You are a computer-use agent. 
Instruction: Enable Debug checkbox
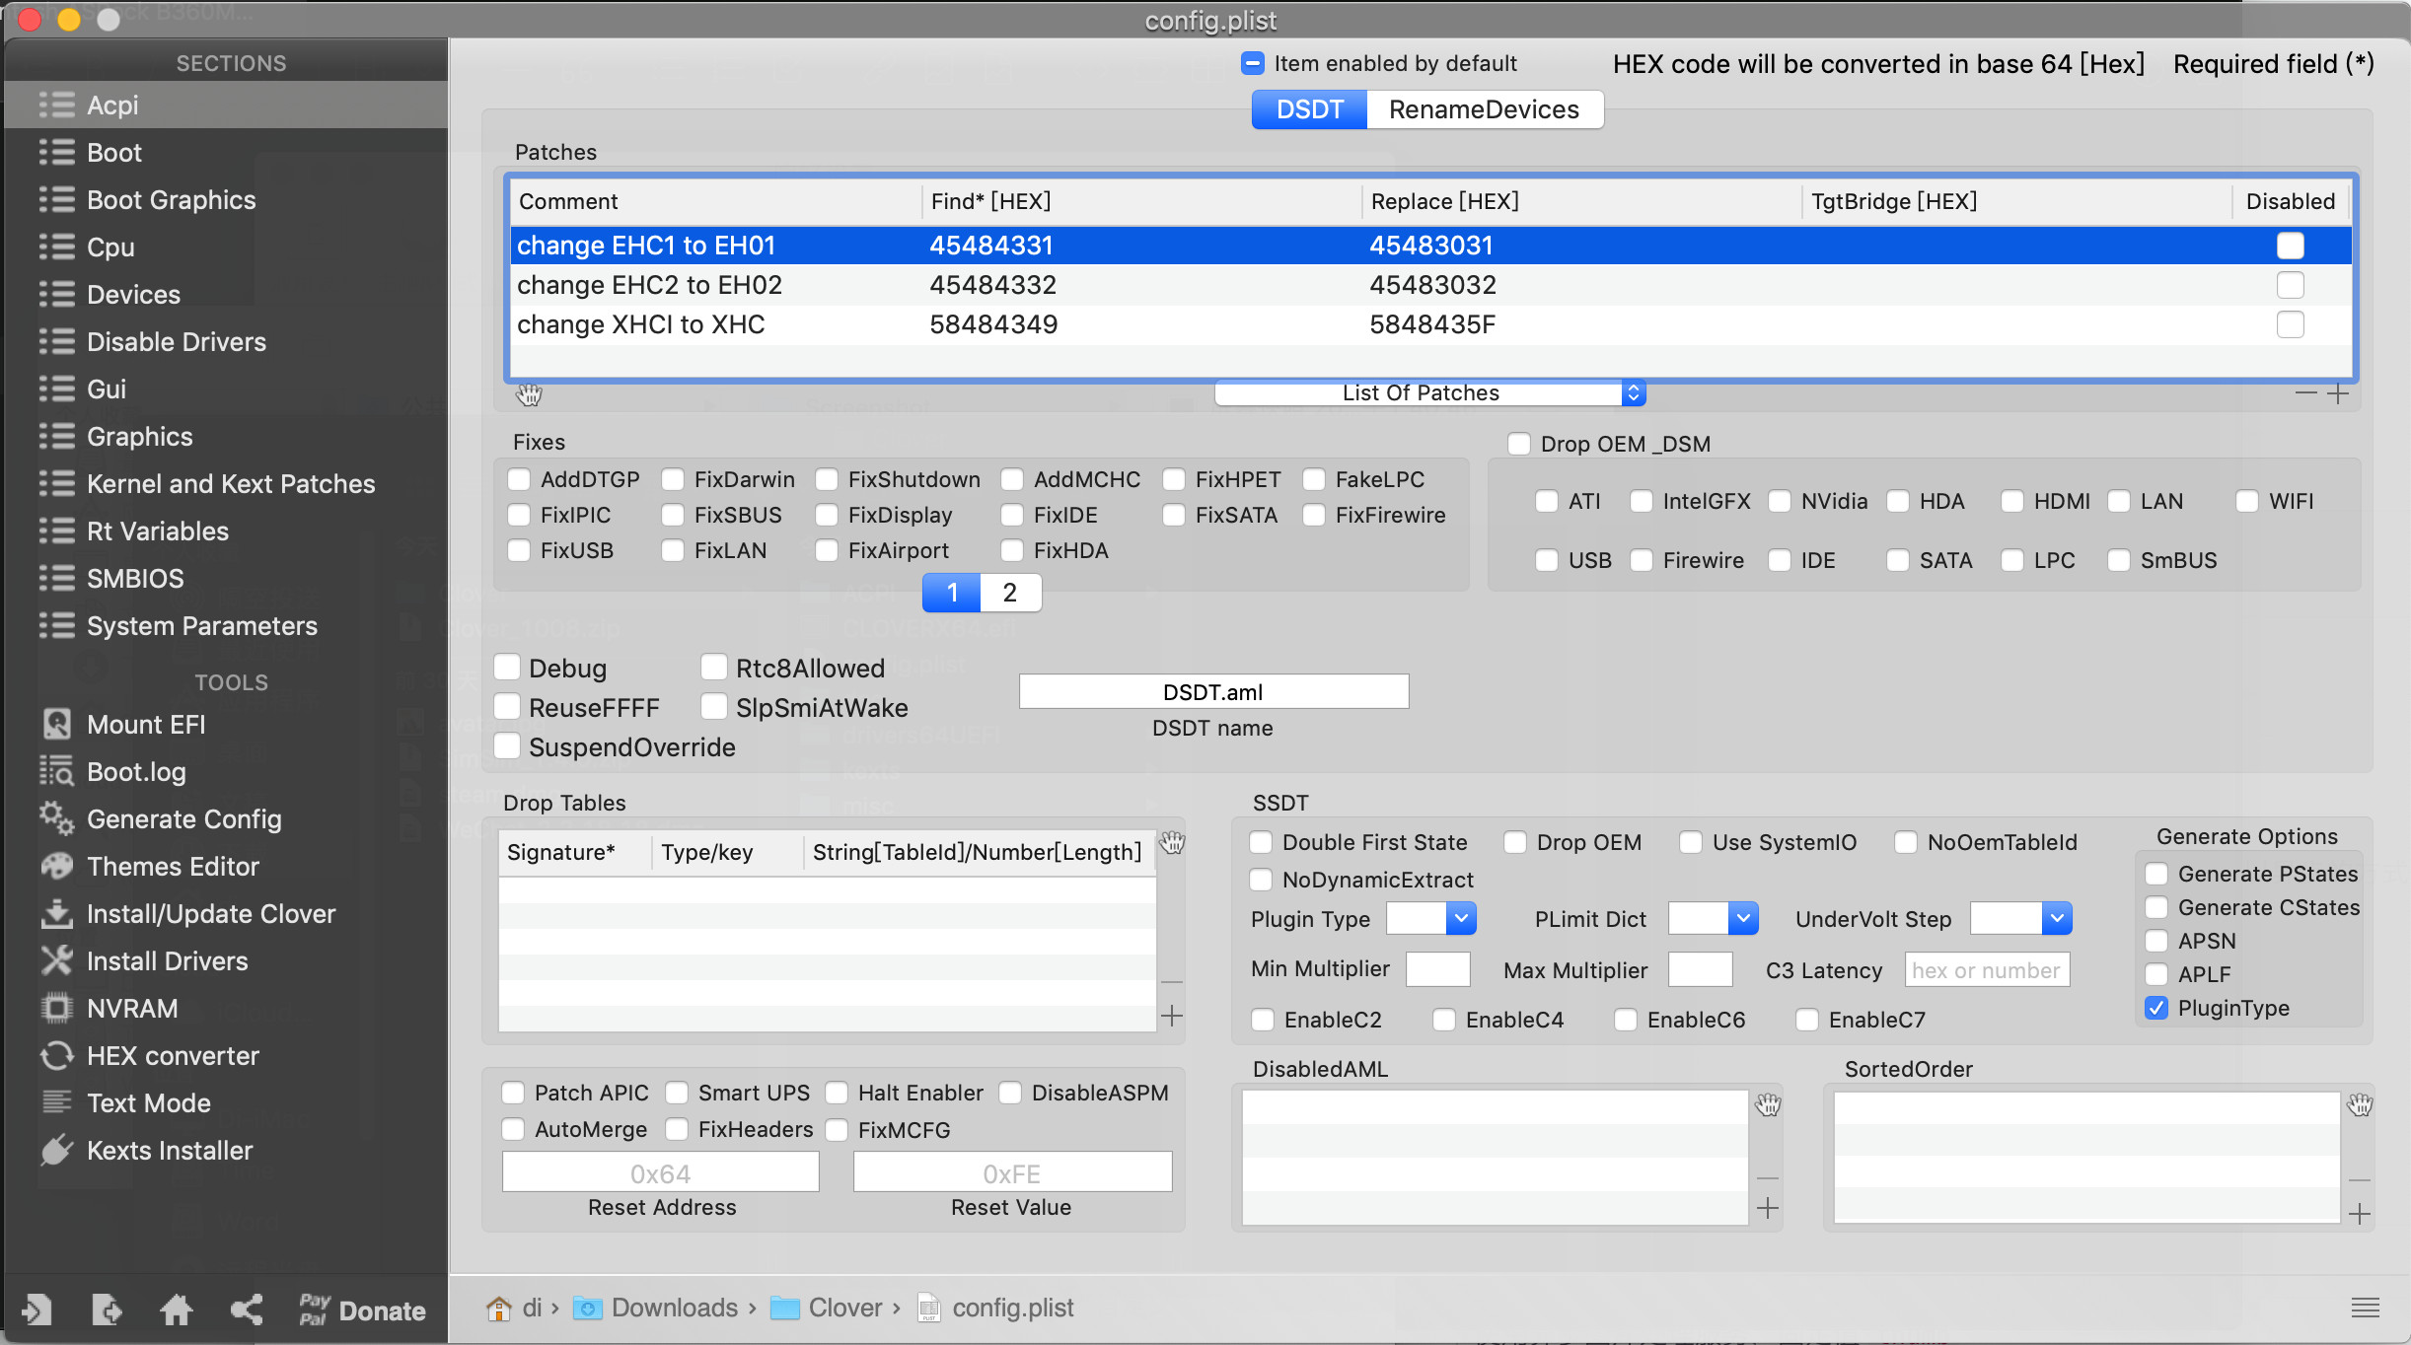[x=507, y=668]
